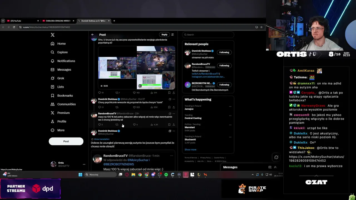Expand the More menu in sidebar
This screenshot has height=200, width=356.
(58, 130)
